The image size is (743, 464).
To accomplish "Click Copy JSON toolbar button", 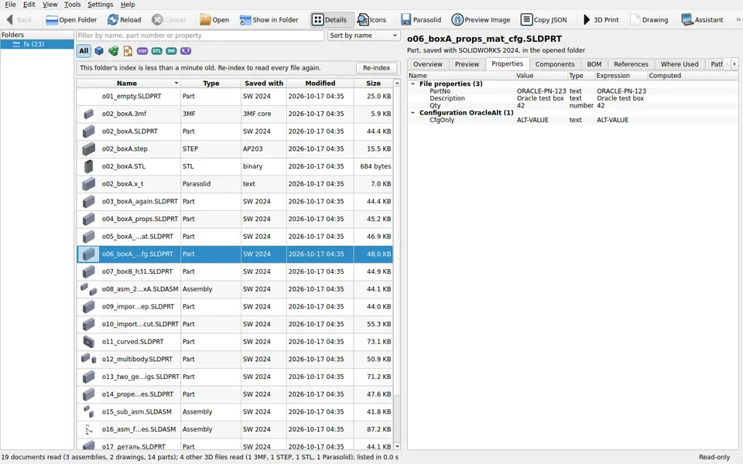I will point(543,20).
